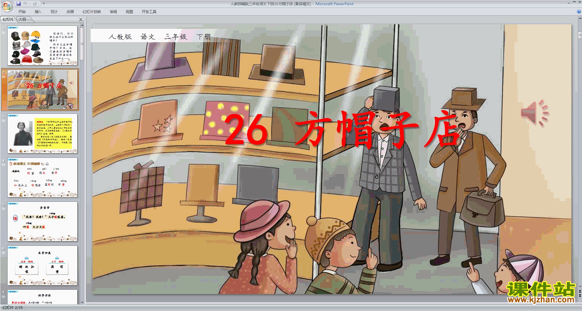This screenshot has width=582, height=311.
Task: Click the animation star under slide 4
Action: pos(3,165)
